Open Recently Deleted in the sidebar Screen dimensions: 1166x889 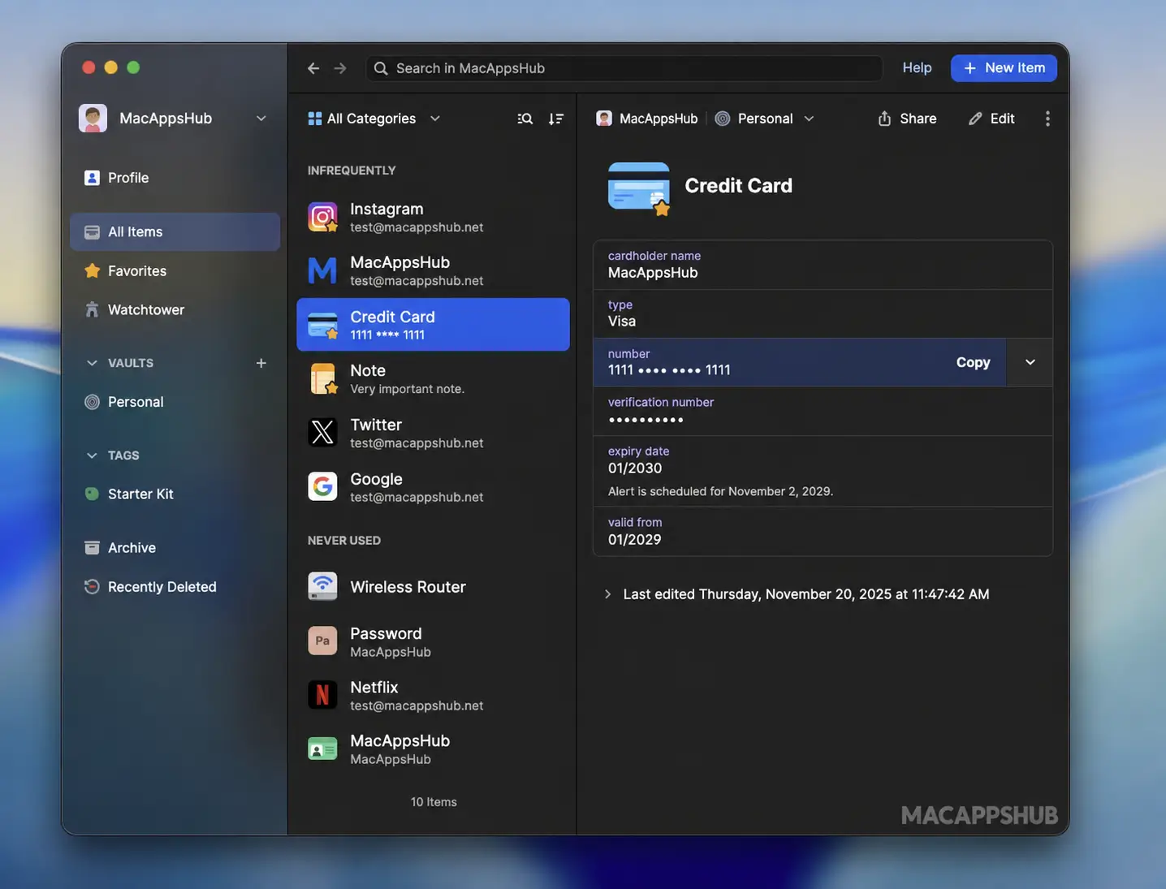pos(175,587)
